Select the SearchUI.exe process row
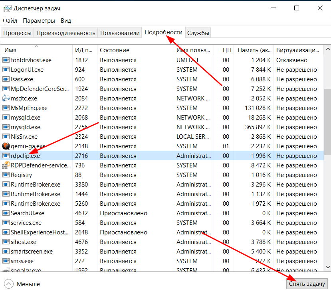Viewport: 331px width, 295px height. 120,213
